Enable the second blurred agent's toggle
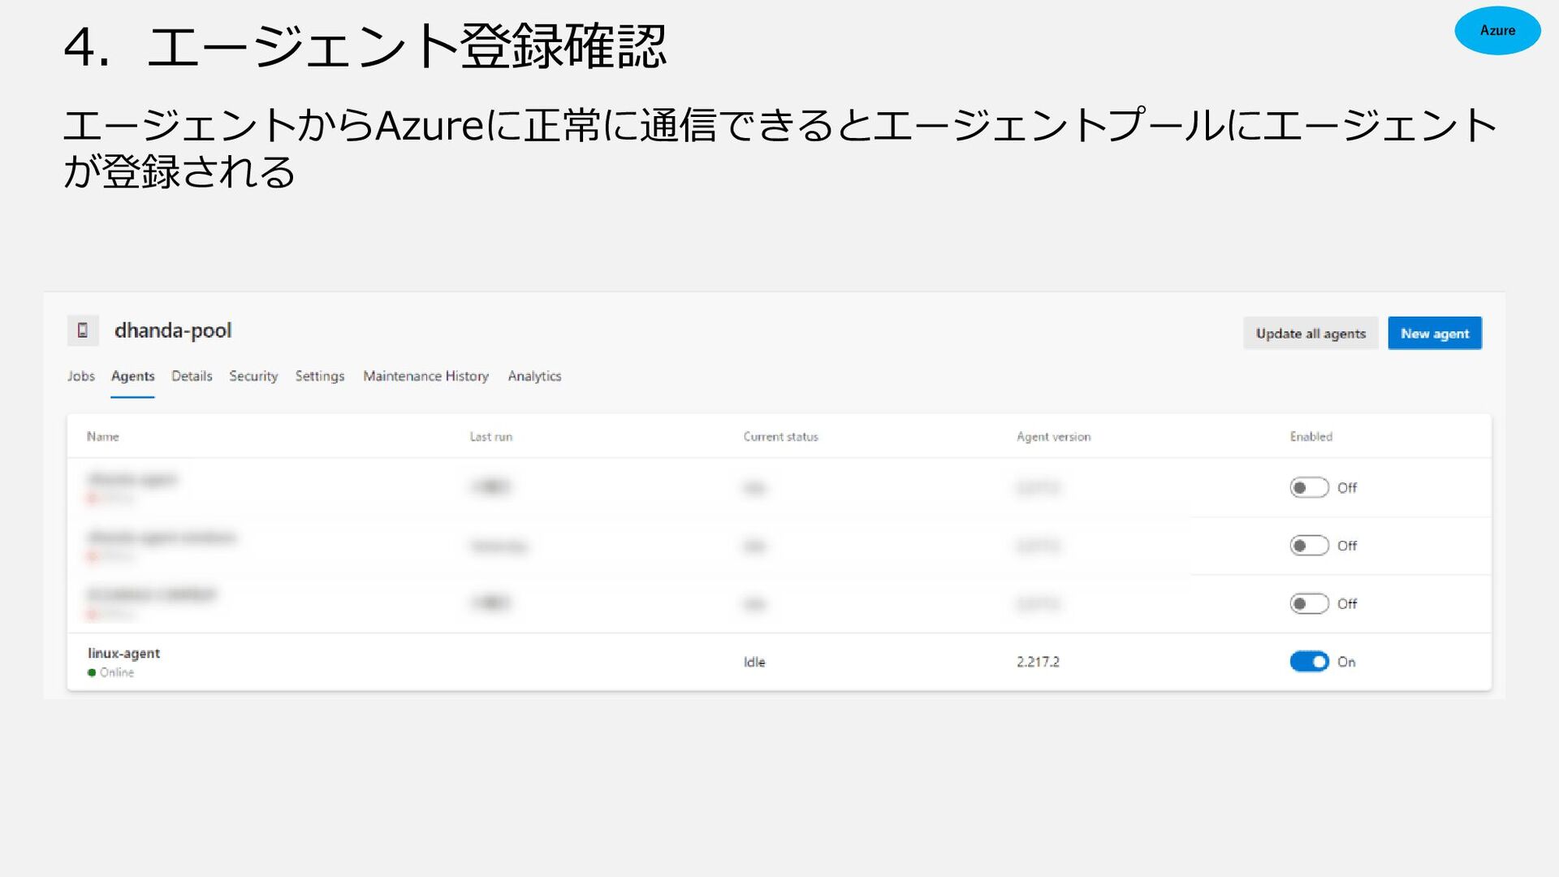This screenshot has width=1559, height=877. [1309, 546]
